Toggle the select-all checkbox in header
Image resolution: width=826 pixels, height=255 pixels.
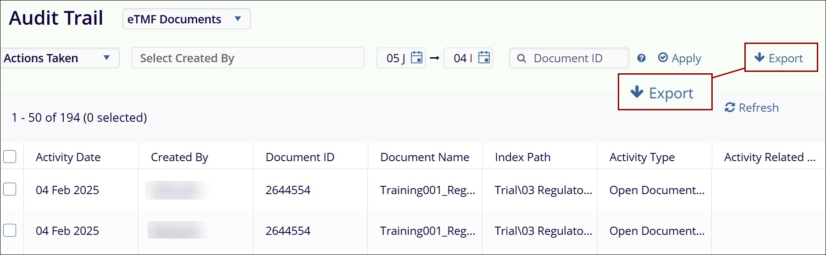point(10,157)
